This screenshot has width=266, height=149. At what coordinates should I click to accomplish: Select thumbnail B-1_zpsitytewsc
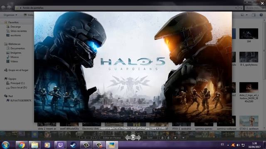point(249,59)
